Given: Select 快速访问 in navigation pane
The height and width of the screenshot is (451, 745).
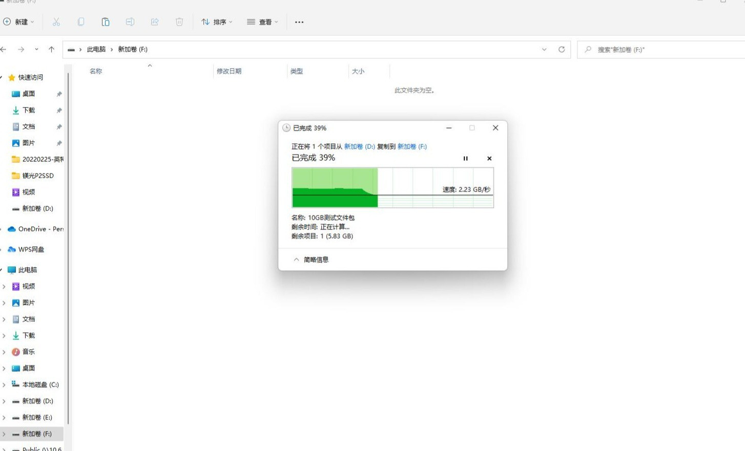Looking at the screenshot, I should coord(31,77).
